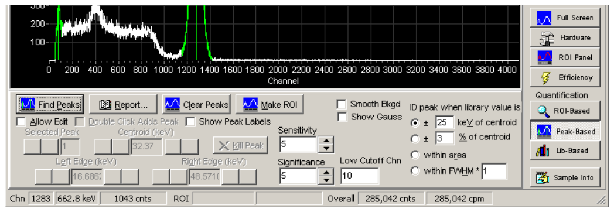
Task: Choose the within area option
Action: point(415,155)
